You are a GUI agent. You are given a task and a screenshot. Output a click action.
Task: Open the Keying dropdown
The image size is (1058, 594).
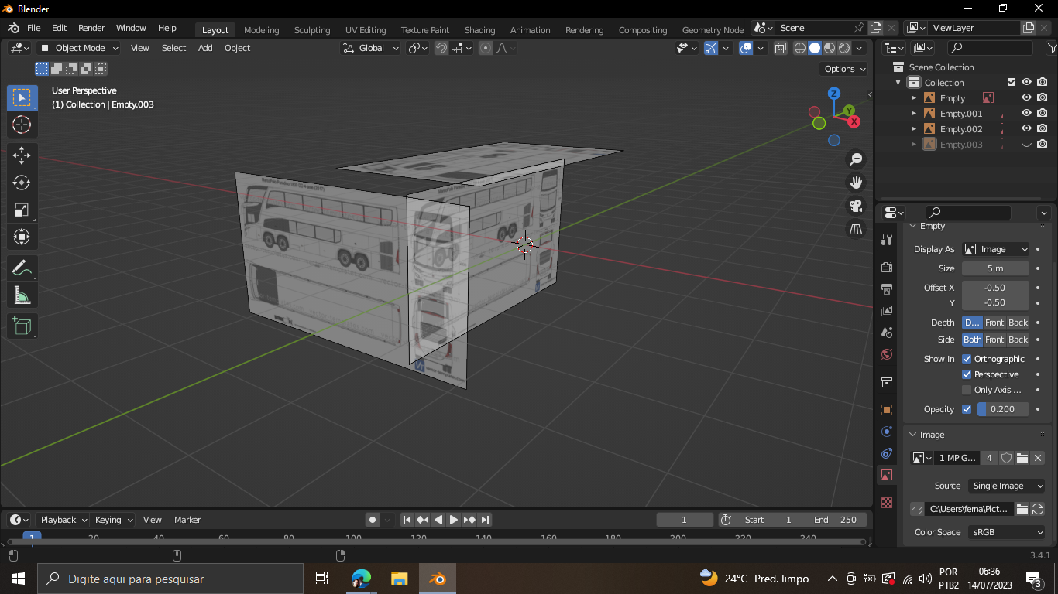click(x=113, y=520)
